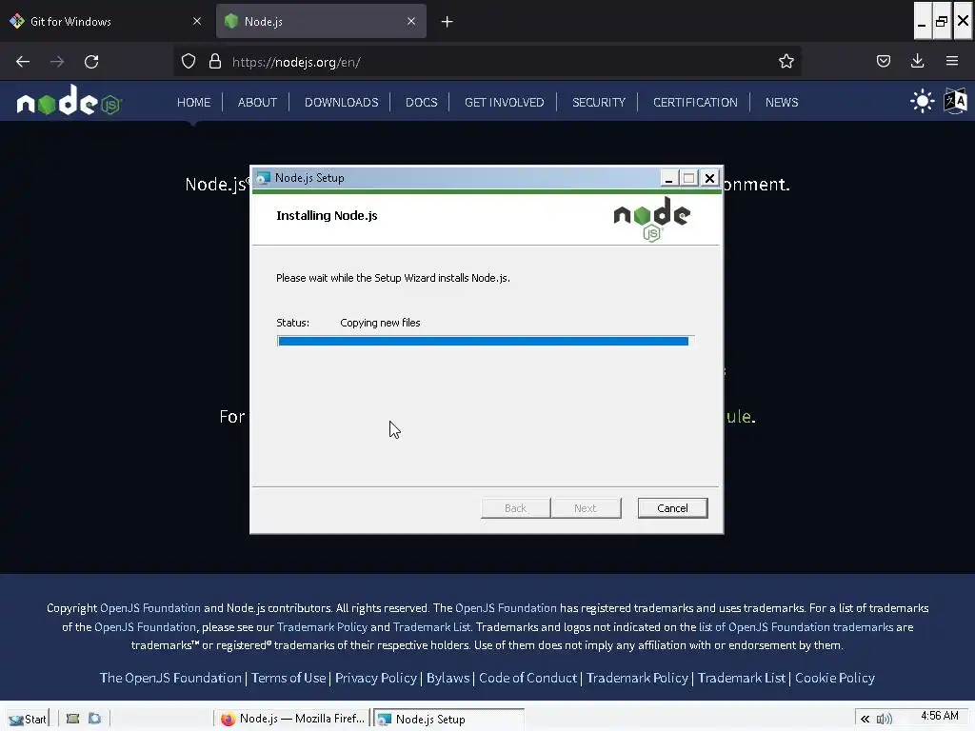
Task: Open the Bylaws footer link
Action: coord(448,678)
